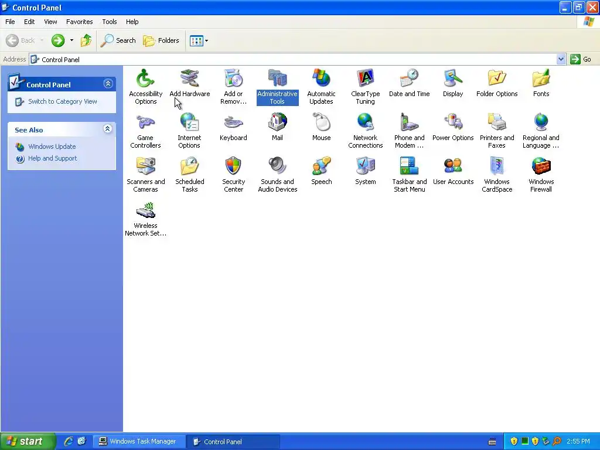This screenshot has height=450, width=600.
Task: Open the Add Hardware wizard icon
Action: point(189,79)
